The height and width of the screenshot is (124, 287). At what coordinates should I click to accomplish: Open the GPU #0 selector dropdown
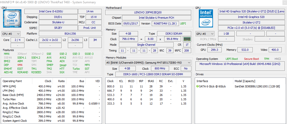(x=205, y=34)
